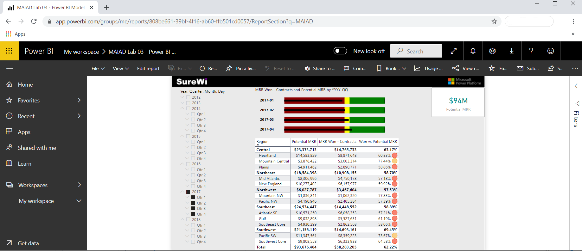Open more options ellipsis in toolbar
This screenshot has height=251, width=582.
pyautogui.click(x=575, y=68)
